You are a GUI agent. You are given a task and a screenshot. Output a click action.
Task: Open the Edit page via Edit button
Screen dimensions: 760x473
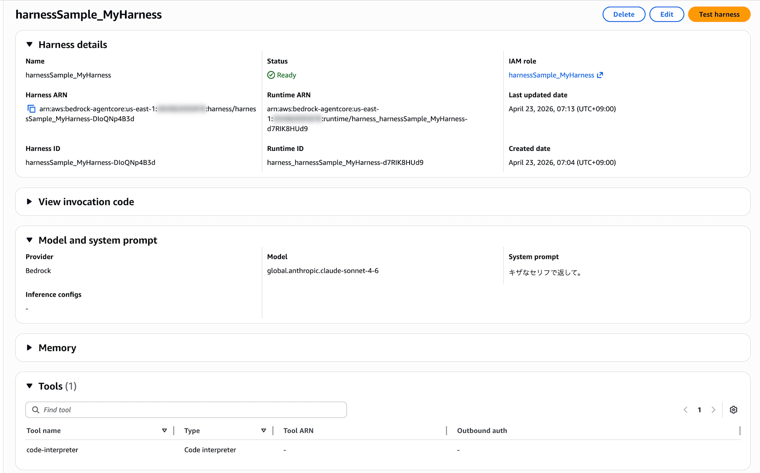667,14
